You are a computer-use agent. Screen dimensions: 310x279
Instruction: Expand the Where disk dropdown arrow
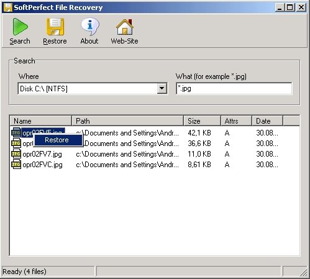(x=162, y=88)
